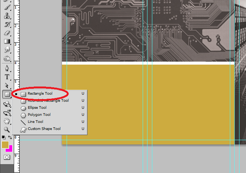The width and height of the screenshot is (246, 173).
Task: Click the blob icon beside Custom Shape Tool
Action: (x=23, y=130)
